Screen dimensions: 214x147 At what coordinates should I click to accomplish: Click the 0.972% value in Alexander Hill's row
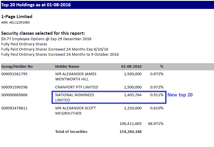coord(157,74)
